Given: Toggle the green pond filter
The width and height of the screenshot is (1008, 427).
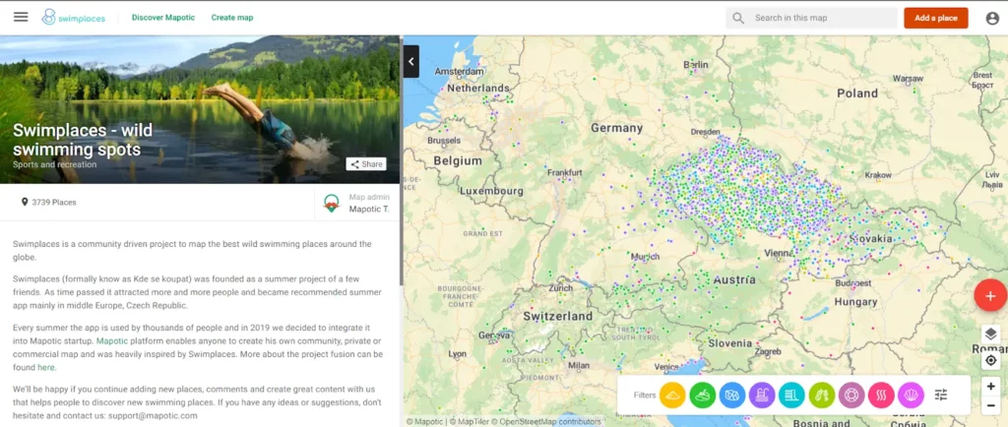Looking at the screenshot, I should (703, 395).
